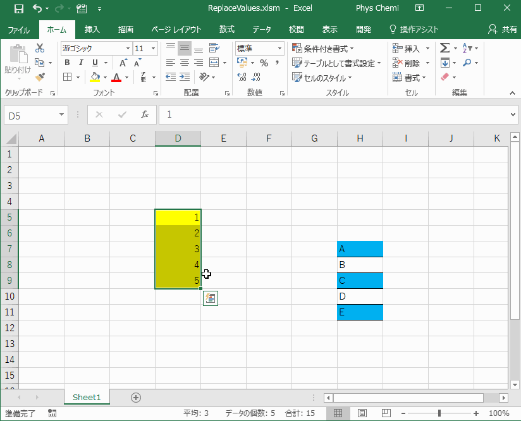
Task: Add a new sheet with plus button
Action: pyautogui.click(x=136, y=398)
